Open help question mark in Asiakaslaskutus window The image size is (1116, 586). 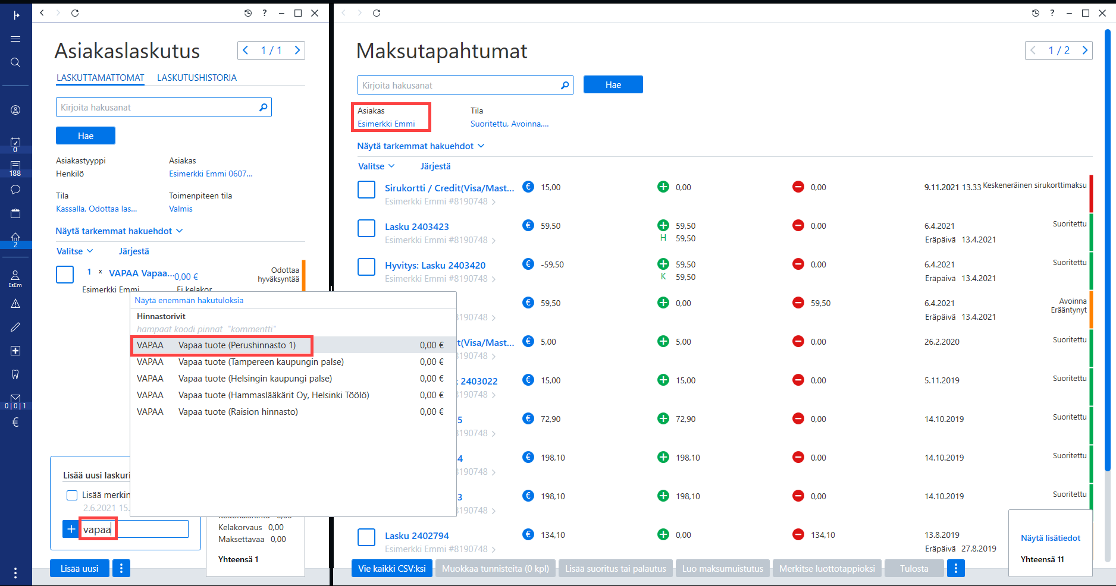tap(265, 13)
